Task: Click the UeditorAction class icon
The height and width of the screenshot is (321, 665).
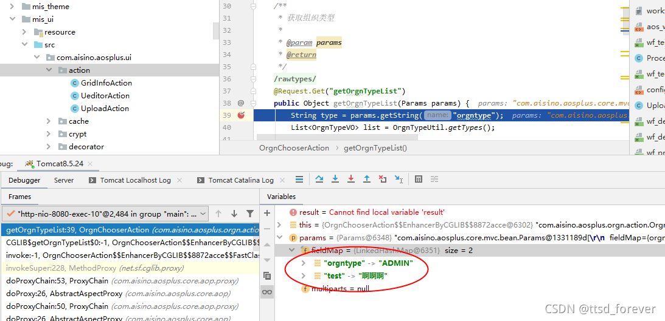Action: point(74,96)
